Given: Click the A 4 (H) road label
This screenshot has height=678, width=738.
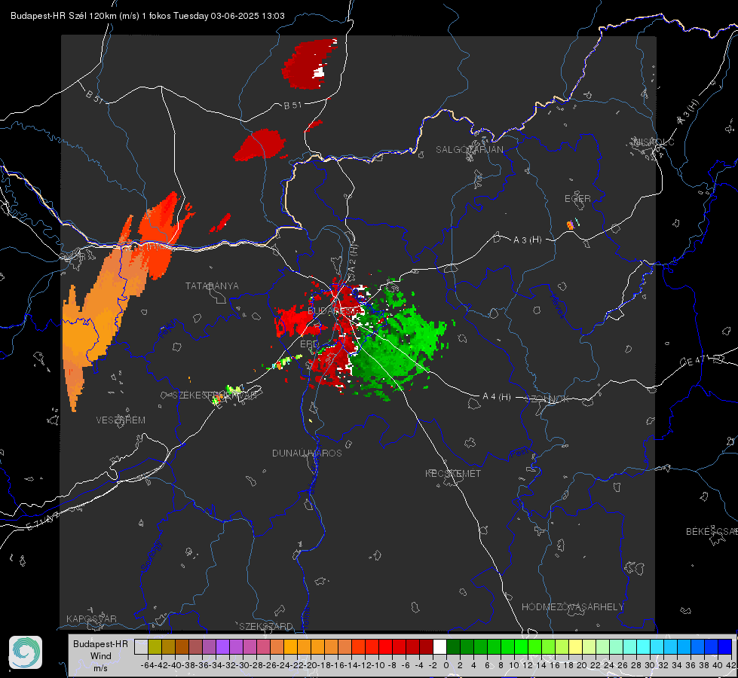Looking at the screenshot, I should coord(497,397).
